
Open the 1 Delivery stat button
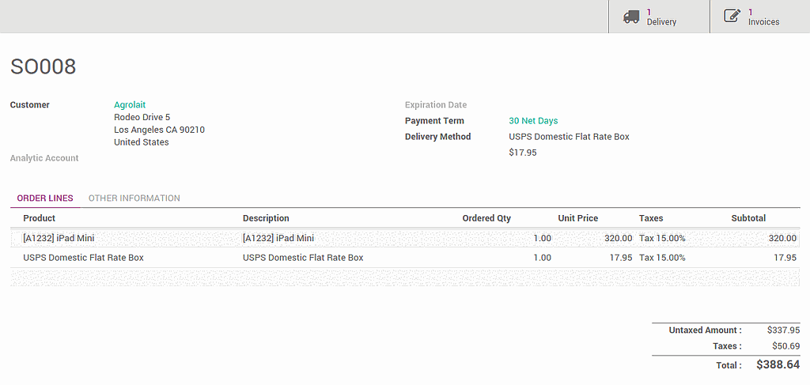pyautogui.click(x=660, y=17)
